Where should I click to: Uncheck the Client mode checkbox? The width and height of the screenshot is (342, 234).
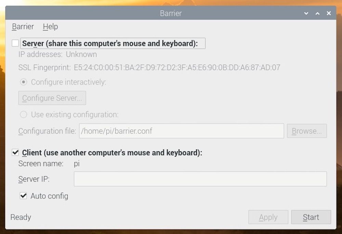15,152
